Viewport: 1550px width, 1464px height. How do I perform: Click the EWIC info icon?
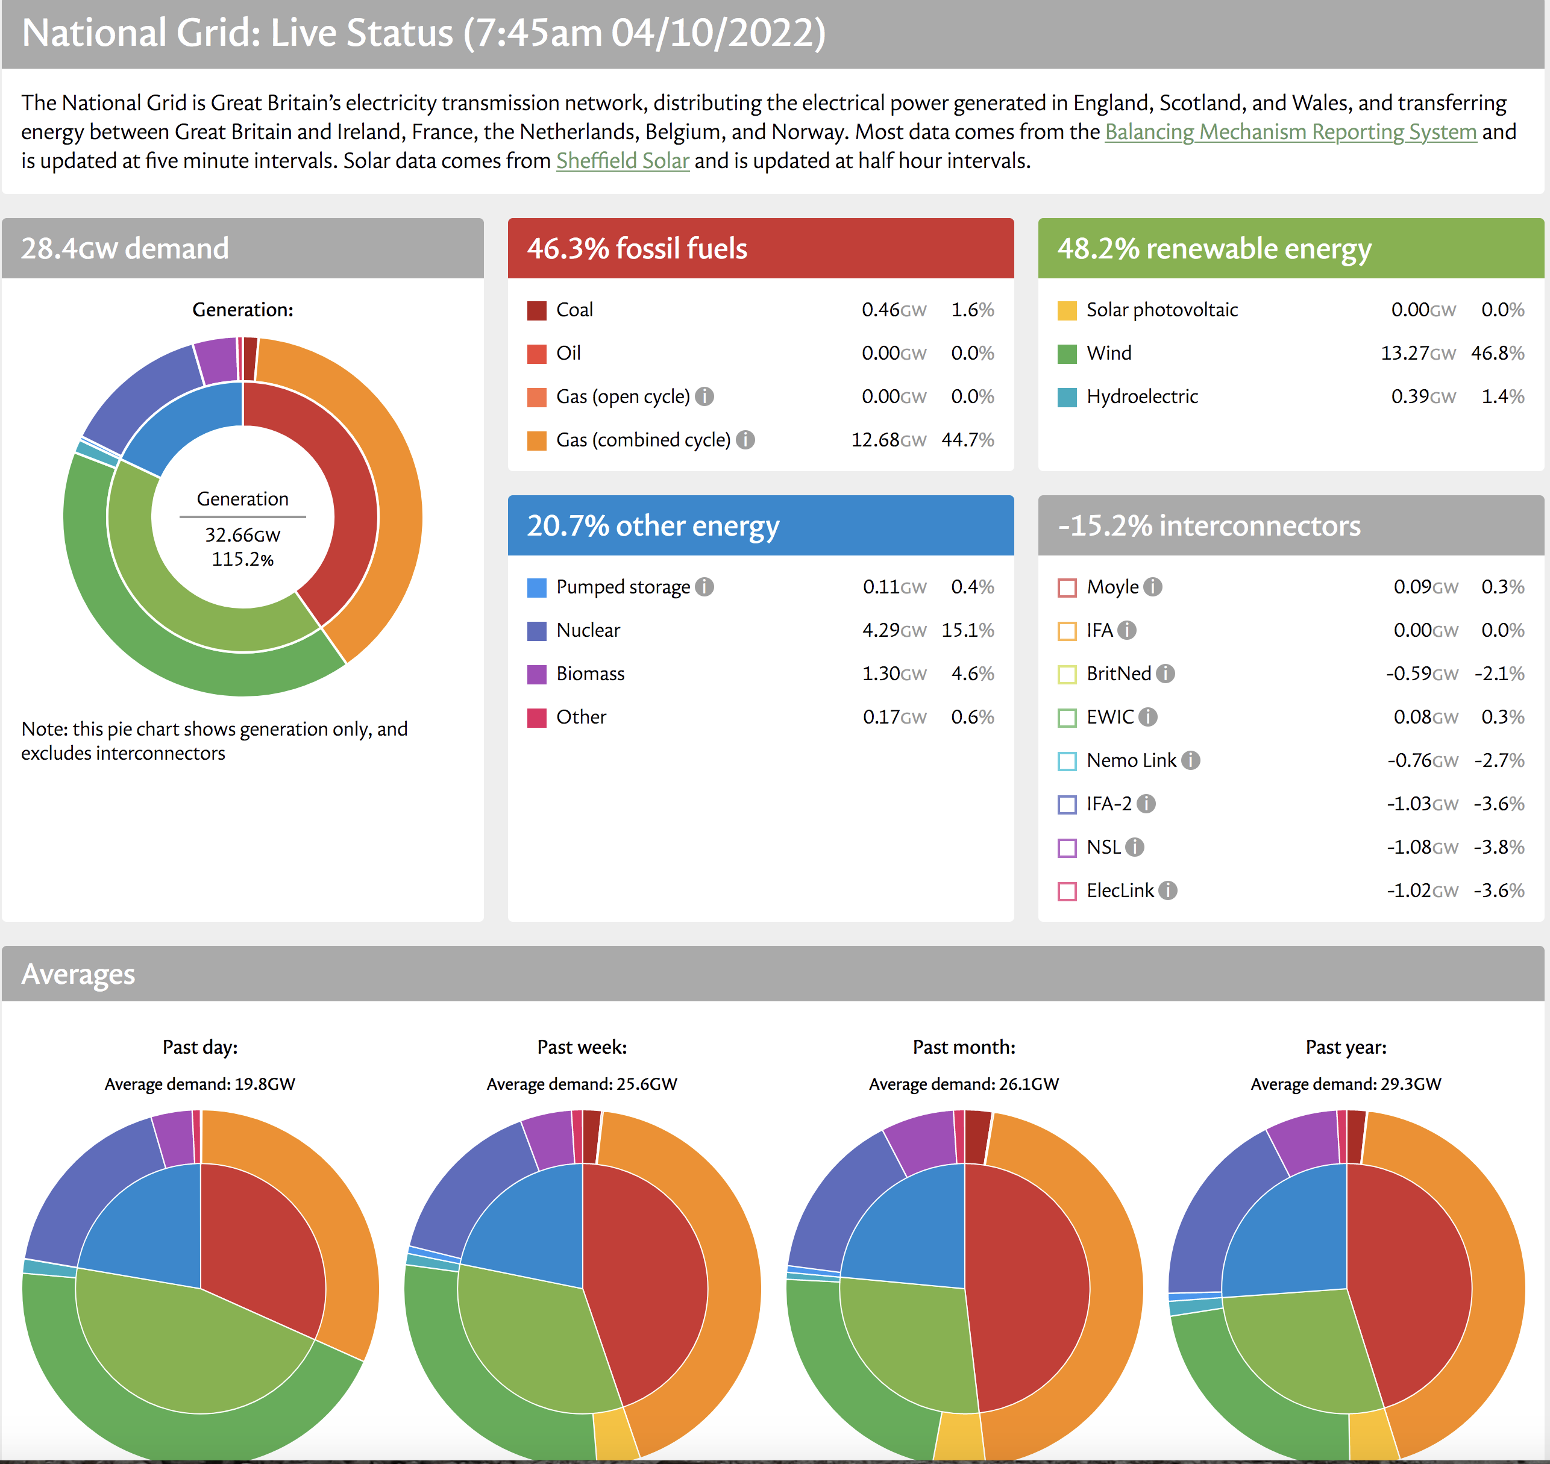[1148, 717]
